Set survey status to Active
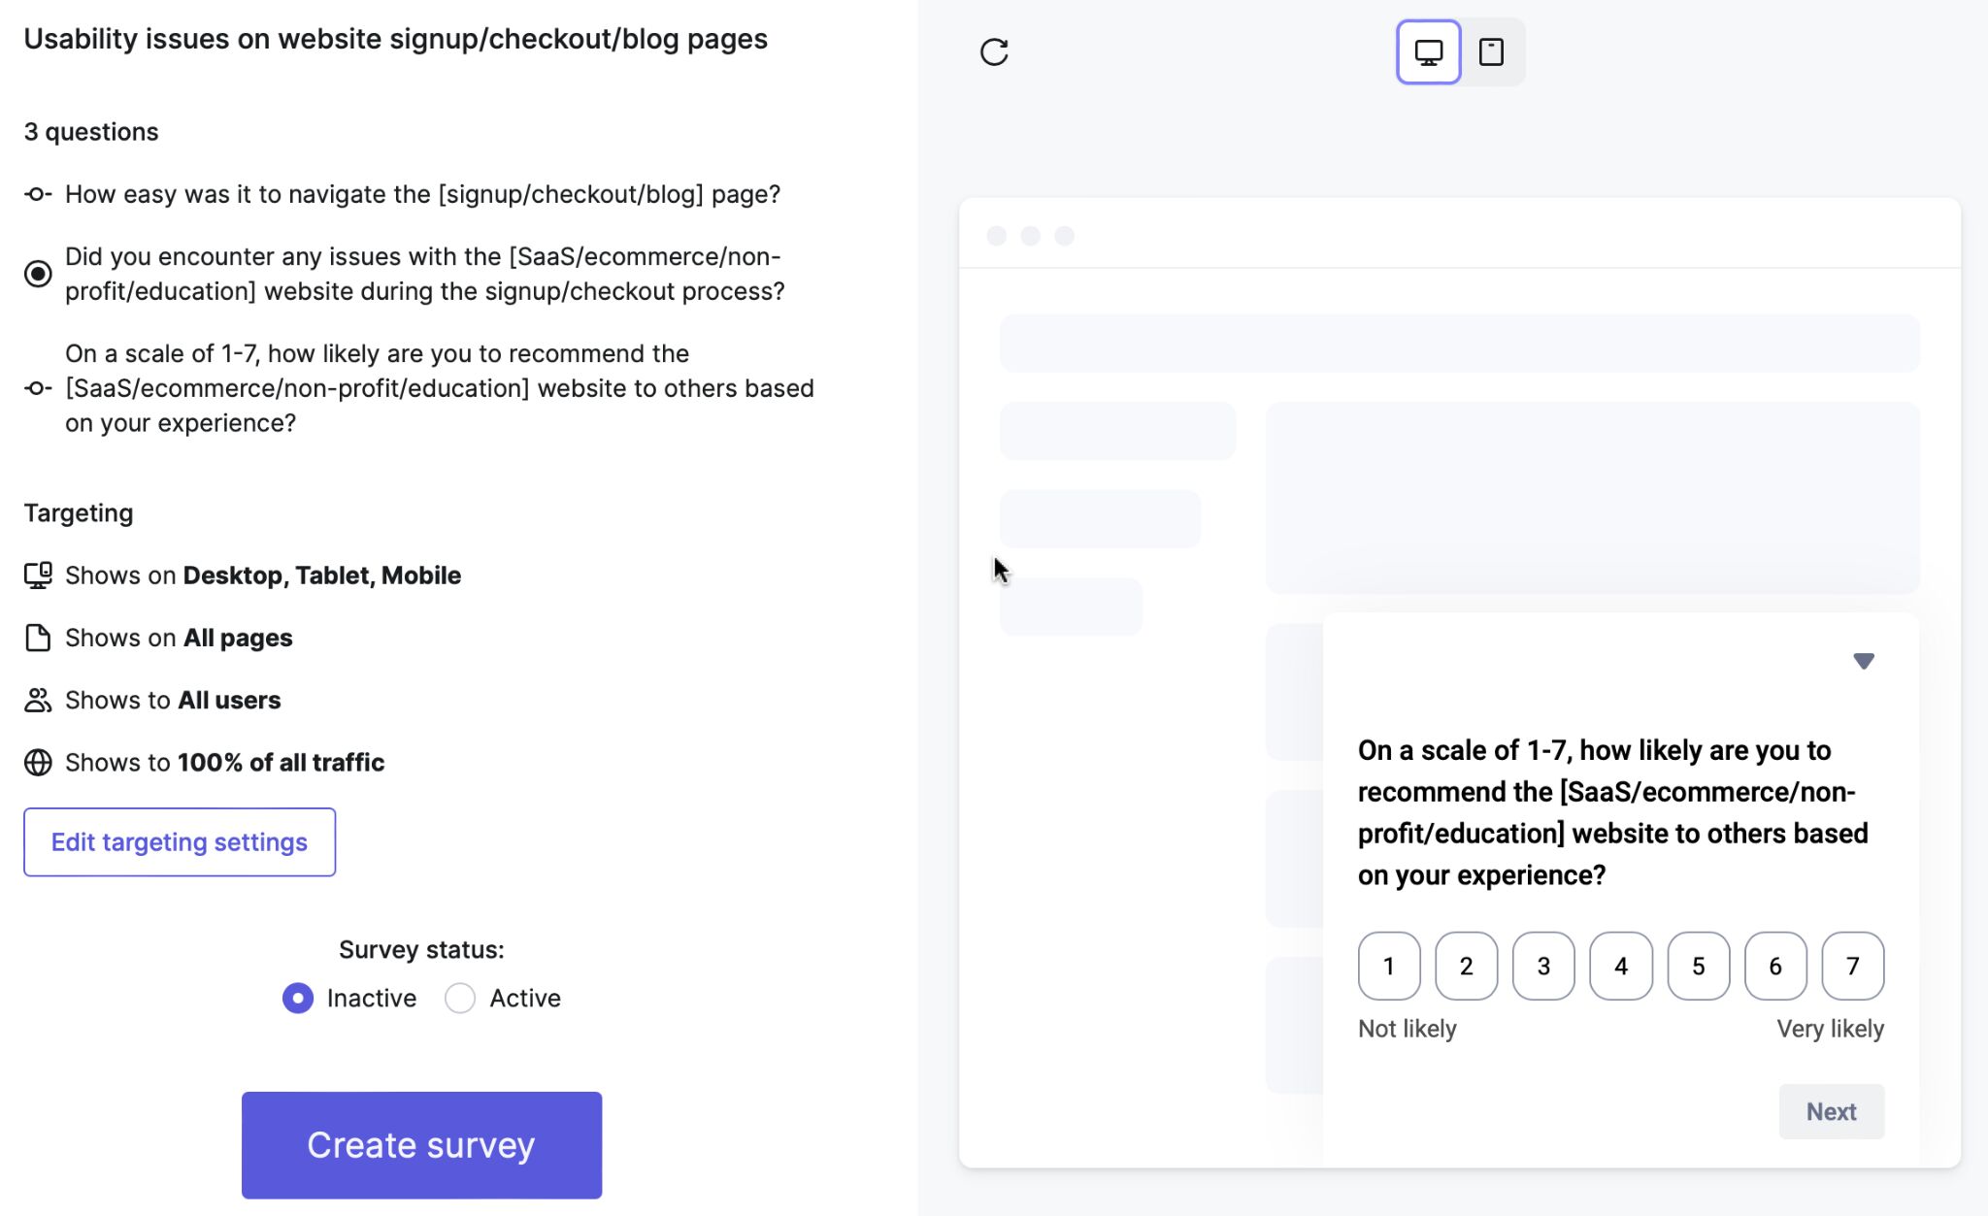 pos(458,998)
